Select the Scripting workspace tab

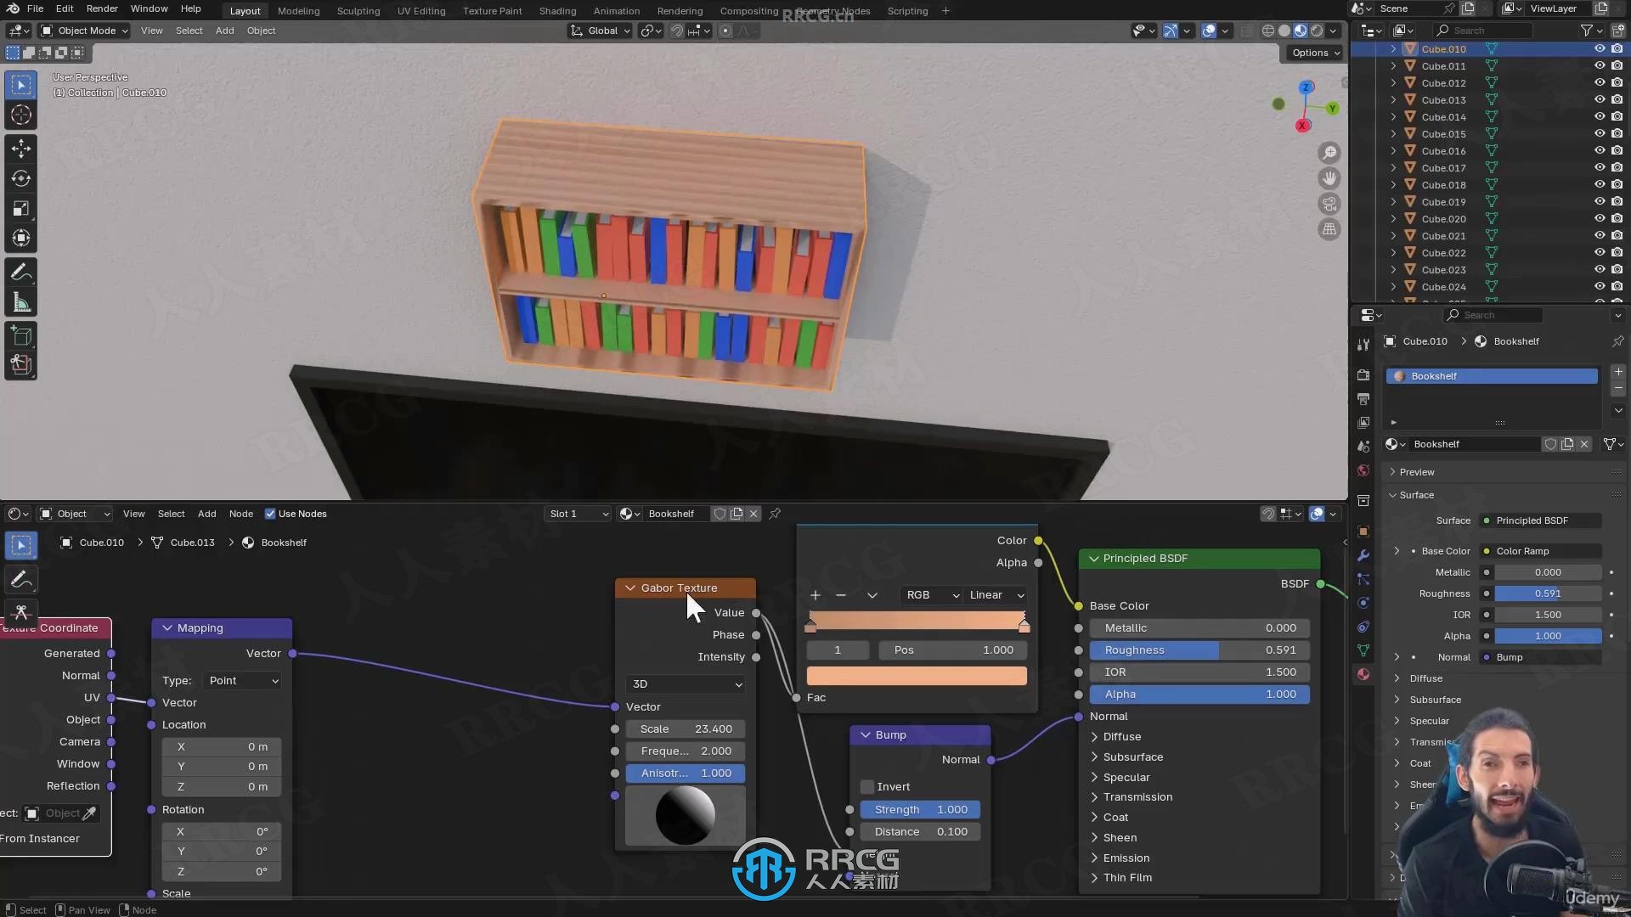coord(907,10)
